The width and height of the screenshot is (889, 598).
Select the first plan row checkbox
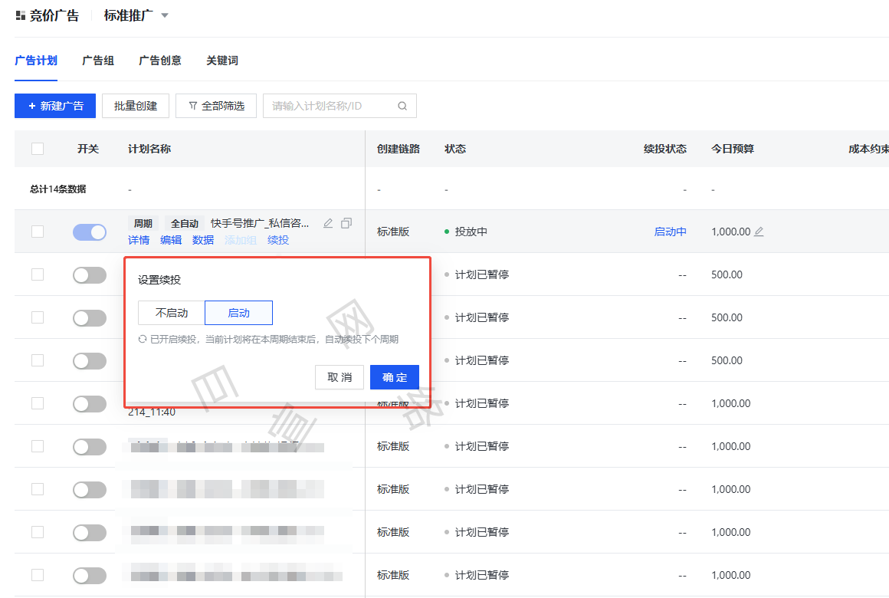tap(38, 232)
